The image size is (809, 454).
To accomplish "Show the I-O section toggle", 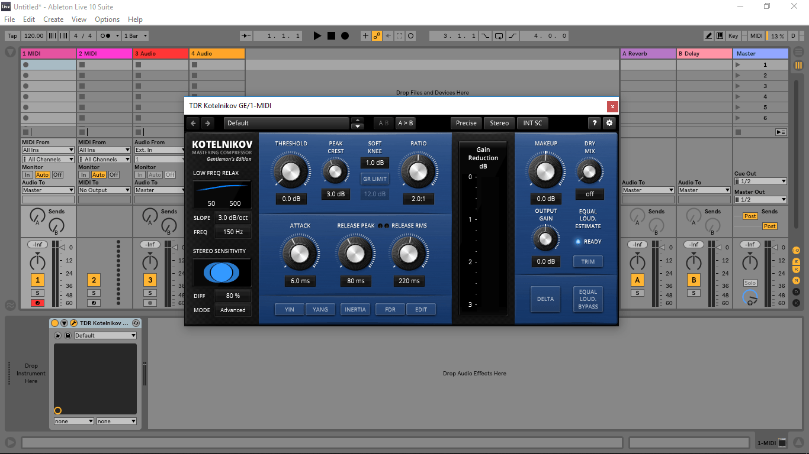I will [x=796, y=251].
